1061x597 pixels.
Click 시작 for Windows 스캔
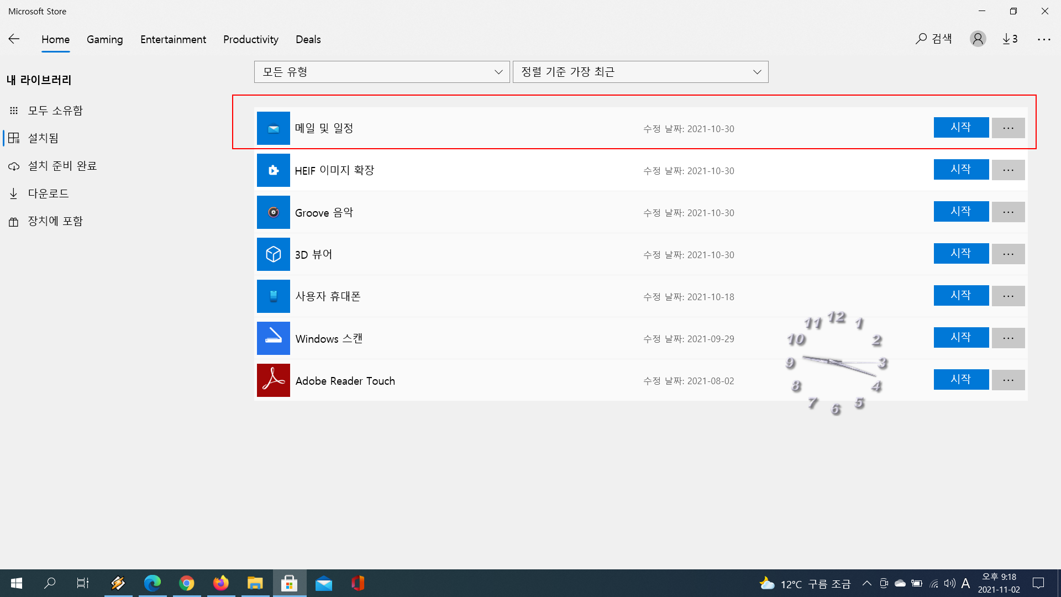coord(961,337)
